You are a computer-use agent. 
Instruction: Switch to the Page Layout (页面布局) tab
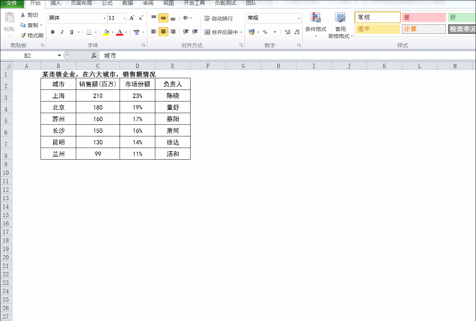click(x=82, y=3)
